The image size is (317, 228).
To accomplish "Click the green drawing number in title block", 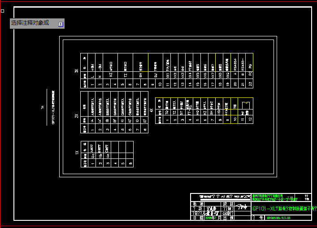I will [x=278, y=217].
